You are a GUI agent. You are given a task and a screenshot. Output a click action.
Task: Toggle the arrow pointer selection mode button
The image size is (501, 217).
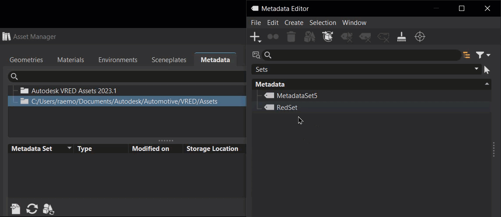tap(487, 70)
